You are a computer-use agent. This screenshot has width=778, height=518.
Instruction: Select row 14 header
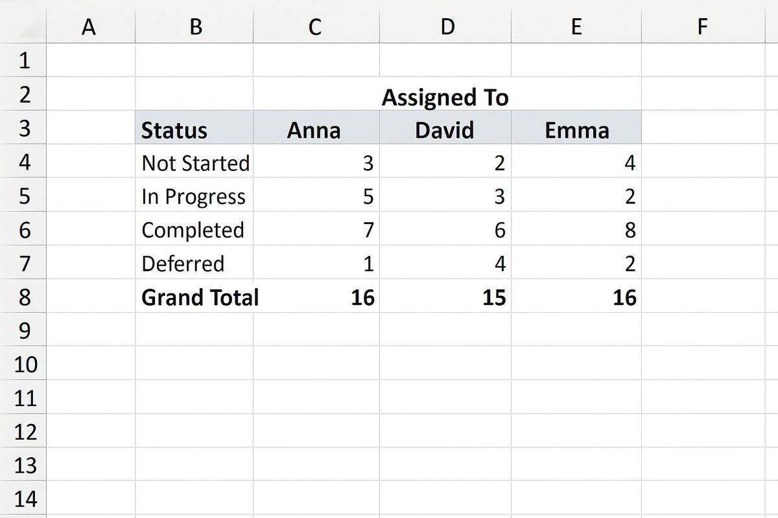click(x=23, y=498)
